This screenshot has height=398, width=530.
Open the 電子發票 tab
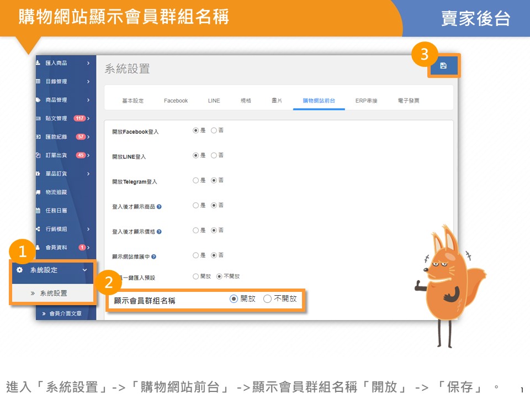click(408, 101)
